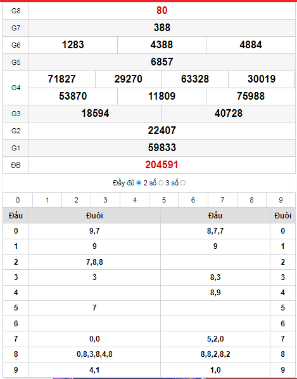Screen dimensions: 297x379
Task: Click the G8 row label
Action: click(x=16, y=11)
